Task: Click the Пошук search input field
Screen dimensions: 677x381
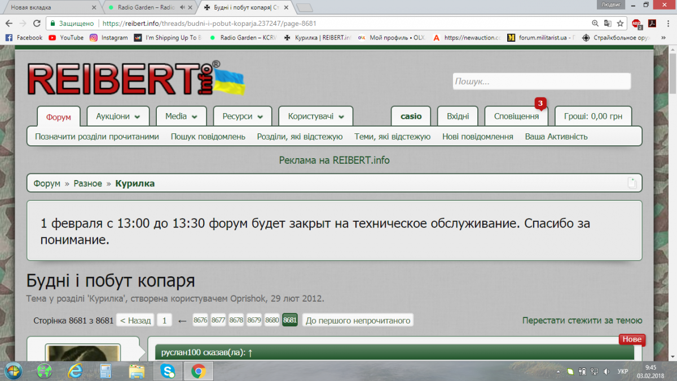Action: click(541, 82)
